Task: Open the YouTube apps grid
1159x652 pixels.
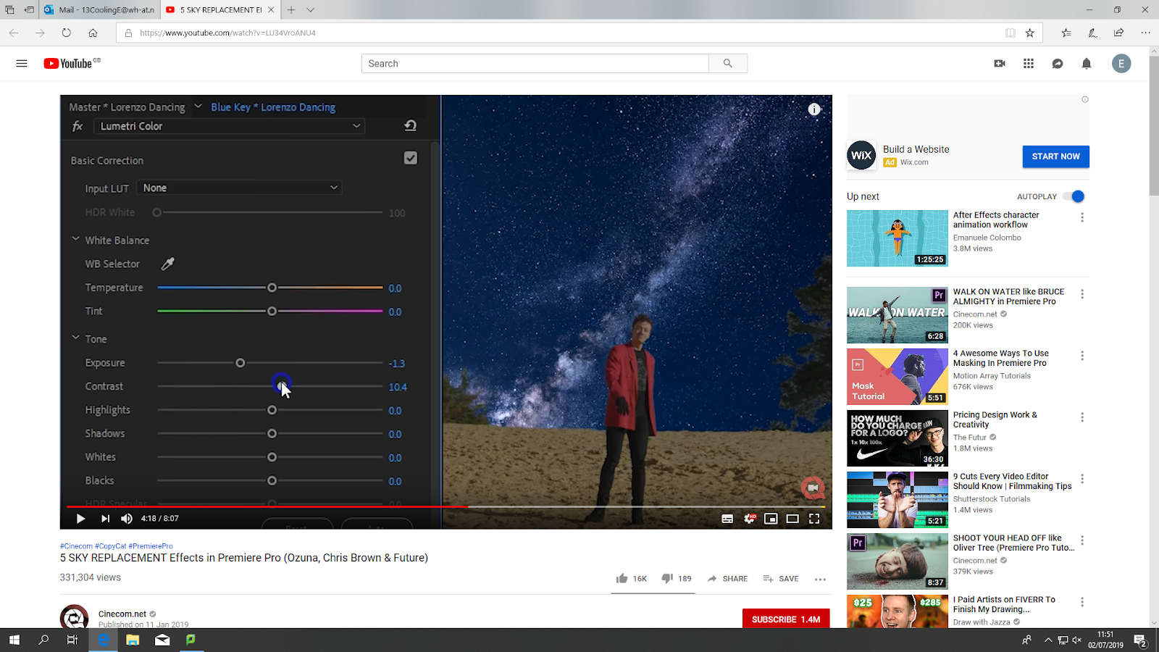Action: pyautogui.click(x=1029, y=64)
